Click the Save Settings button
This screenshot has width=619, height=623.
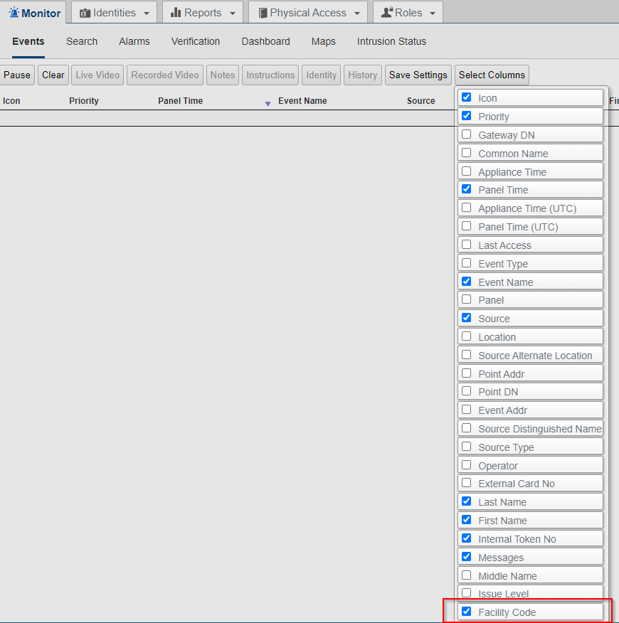(x=418, y=75)
